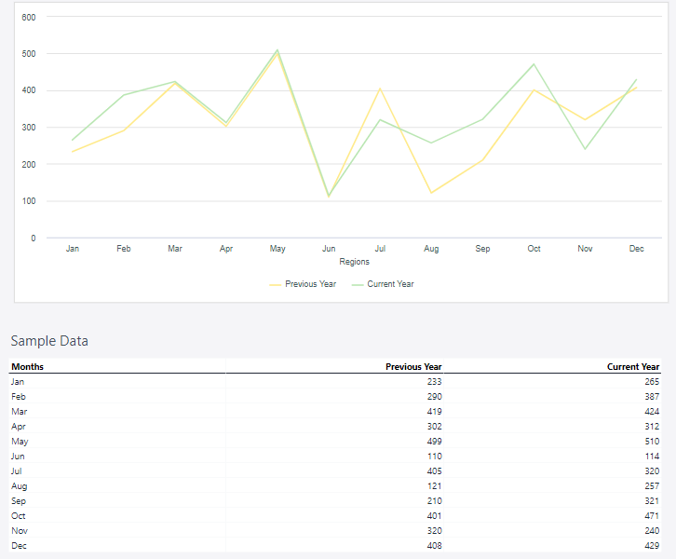Click the Previous Year value 499 cell

434,442
